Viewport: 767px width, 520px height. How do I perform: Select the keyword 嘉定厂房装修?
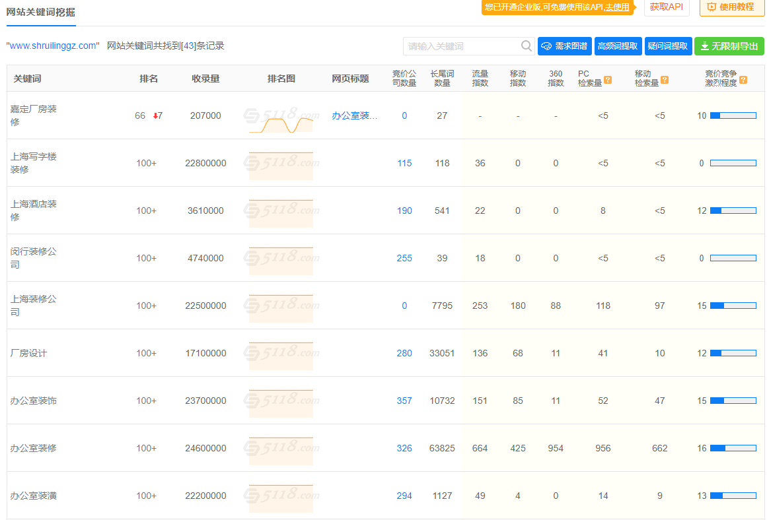(x=33, y=115)
